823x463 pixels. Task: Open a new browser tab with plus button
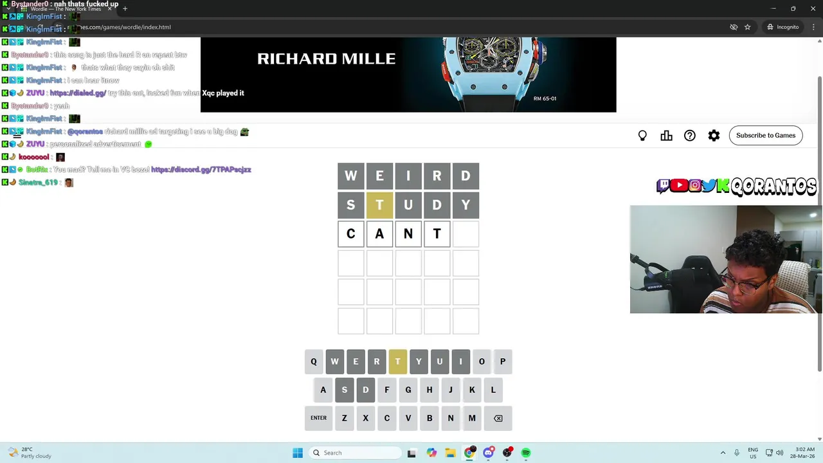tap(125, 9)
